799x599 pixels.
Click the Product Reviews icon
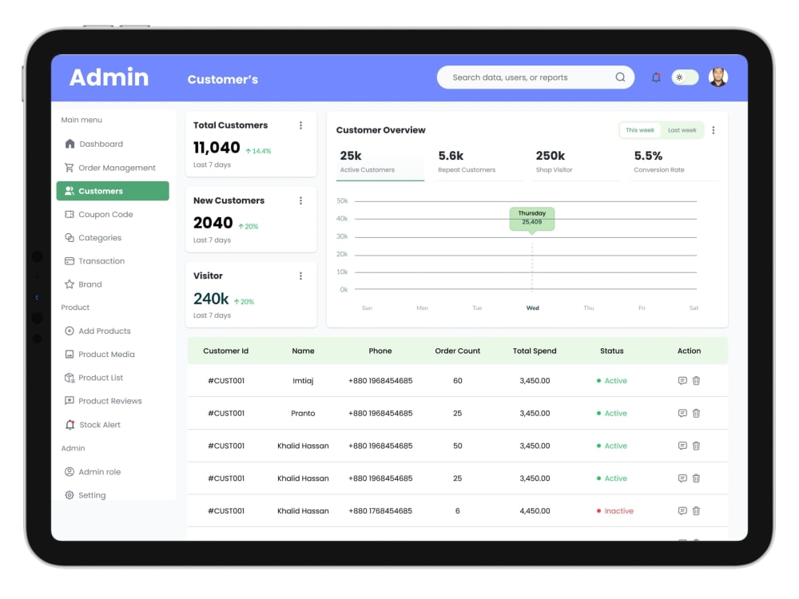(x=70, y=401)
